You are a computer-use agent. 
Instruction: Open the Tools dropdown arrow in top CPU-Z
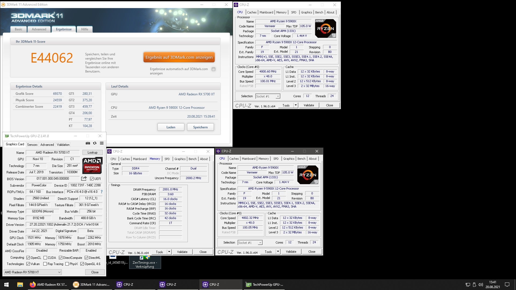(x=296, y=105)
